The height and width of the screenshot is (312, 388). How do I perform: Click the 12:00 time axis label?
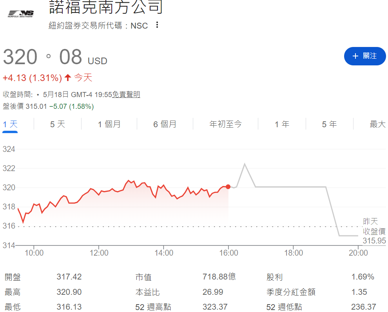(99, 253)
